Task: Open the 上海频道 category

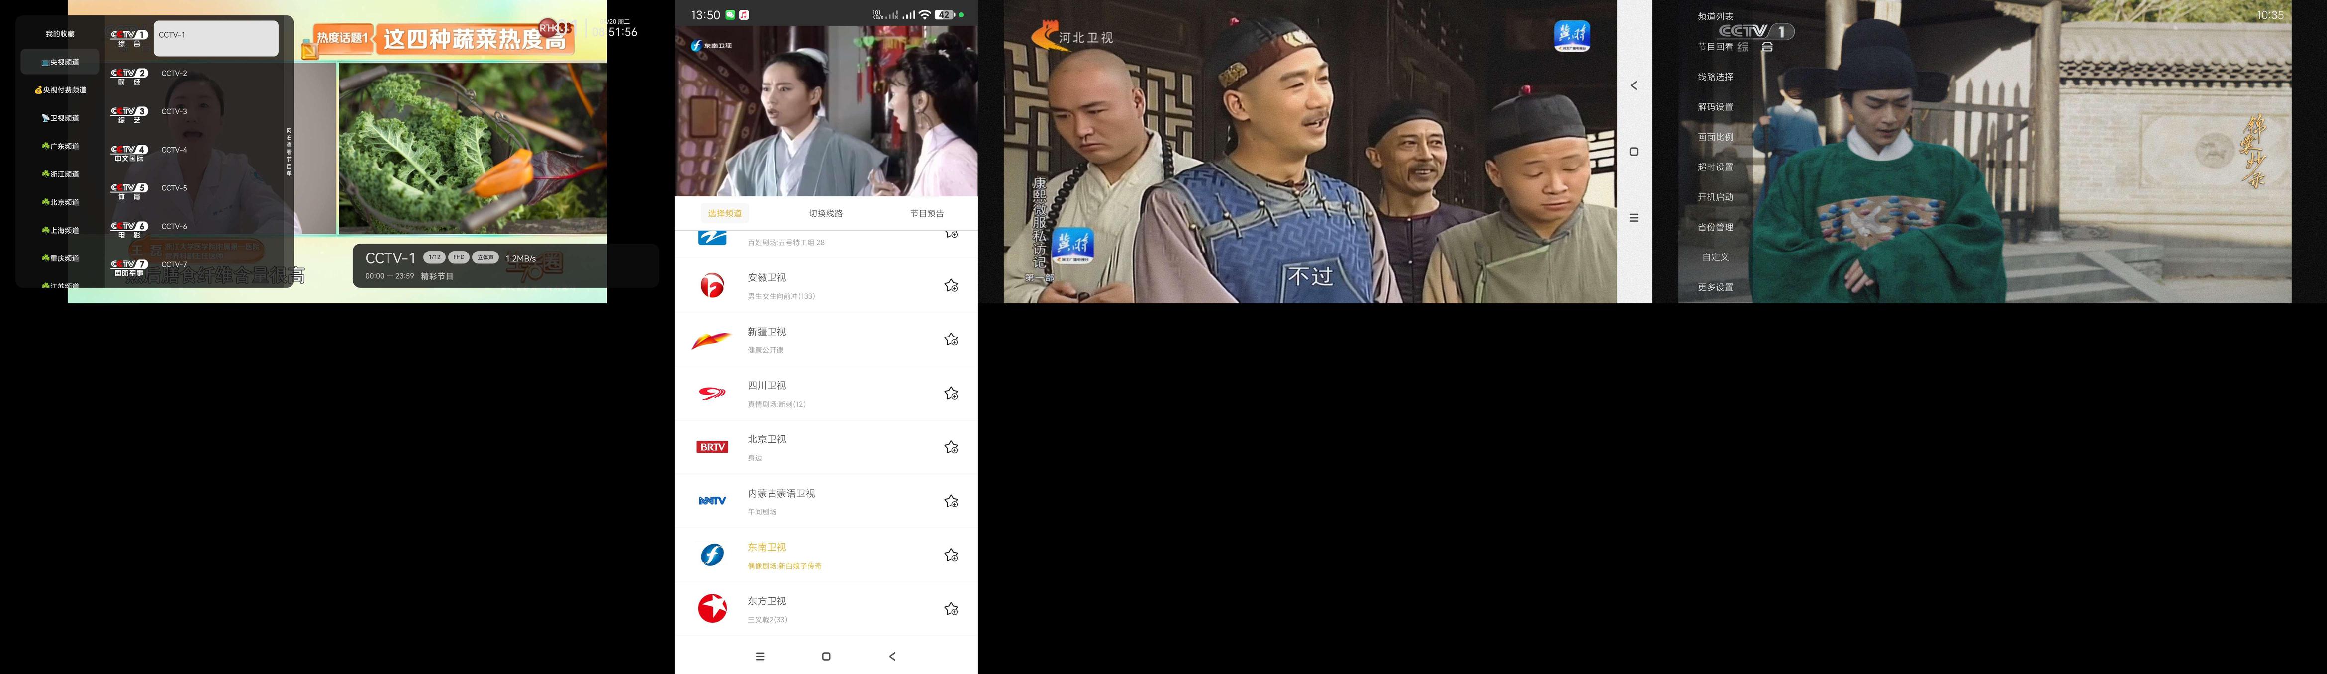Action: pos(60,230)
